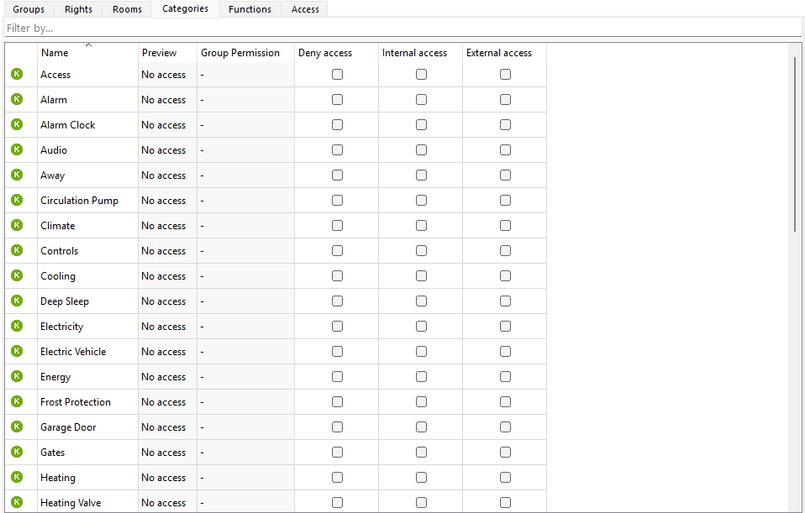The height and width of the screenshot is (513, 805).
Task: Click the Filter by search field
Action: (402, 29)
